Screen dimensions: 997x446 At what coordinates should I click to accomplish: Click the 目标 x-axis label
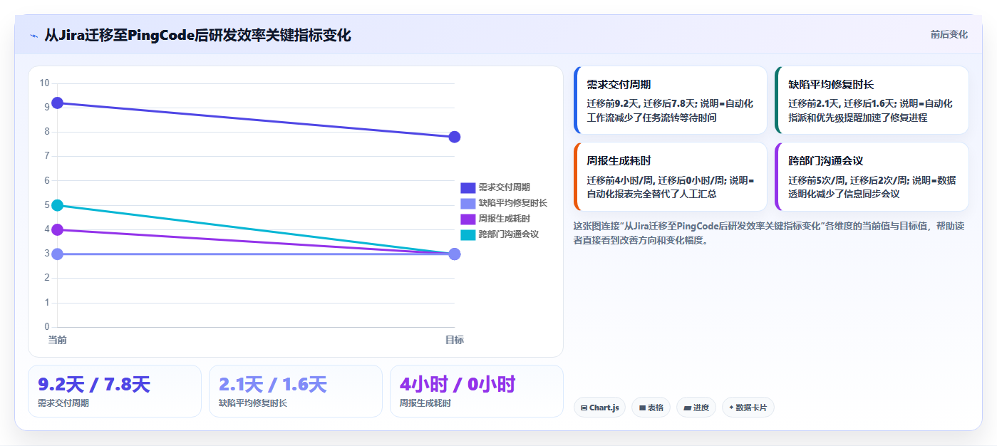click(455, 340)
